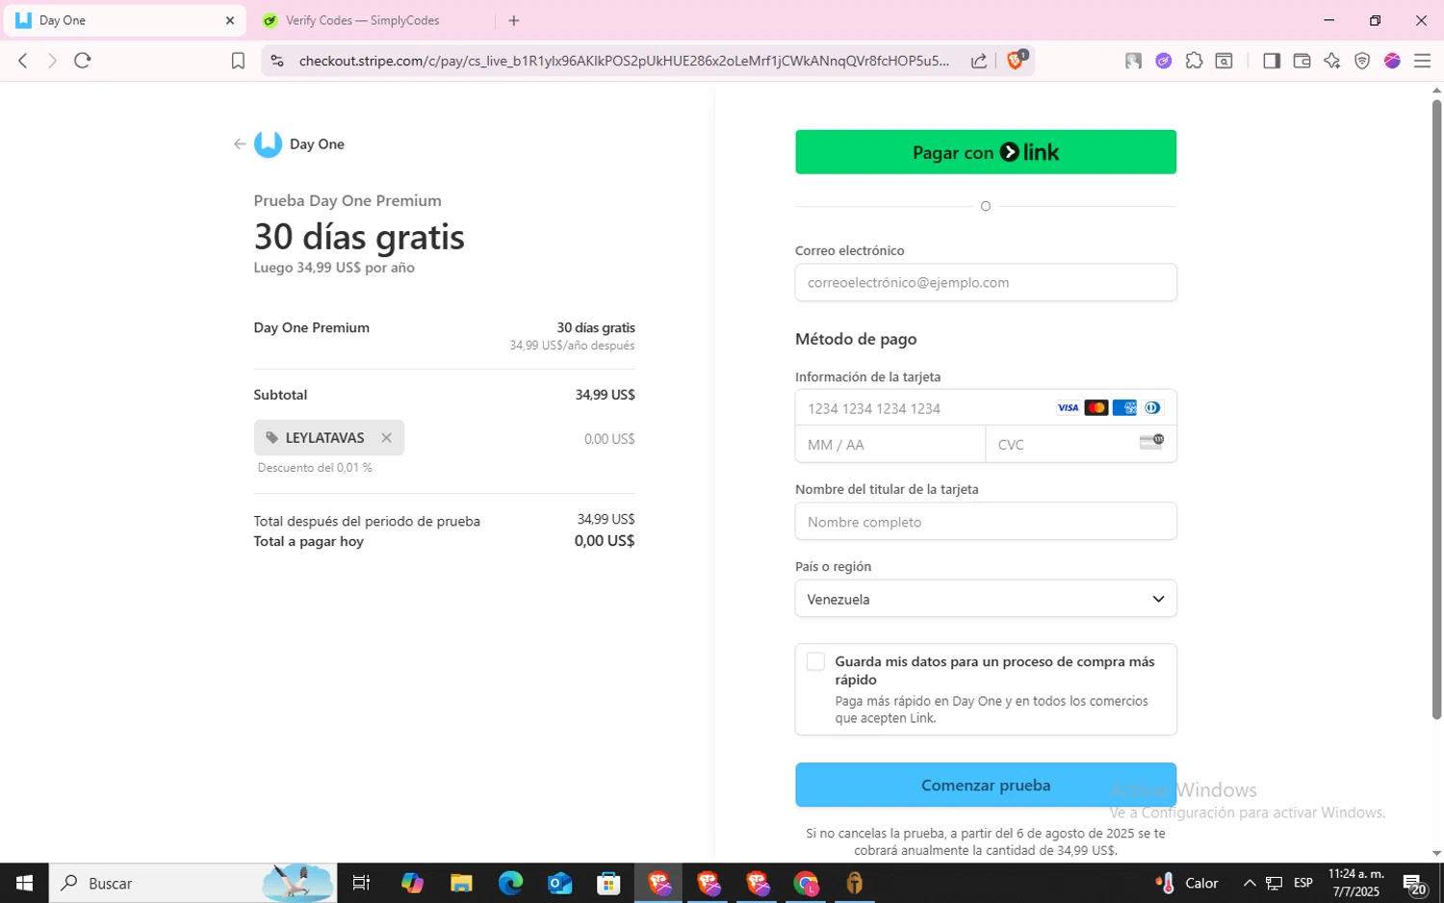The width and height of the screenshot is (1444, 903).
Task: Click the CVC card hint icon
Action: pos(1151,442)
